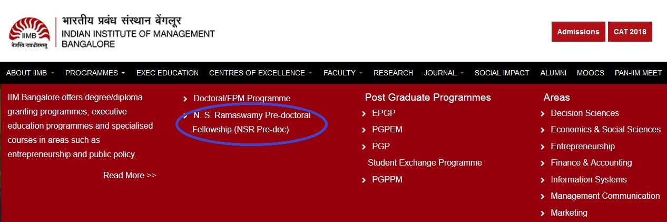Open the FACULTY dropdown menu
This screenshot has height=222, width=667.
click(343, 73)
